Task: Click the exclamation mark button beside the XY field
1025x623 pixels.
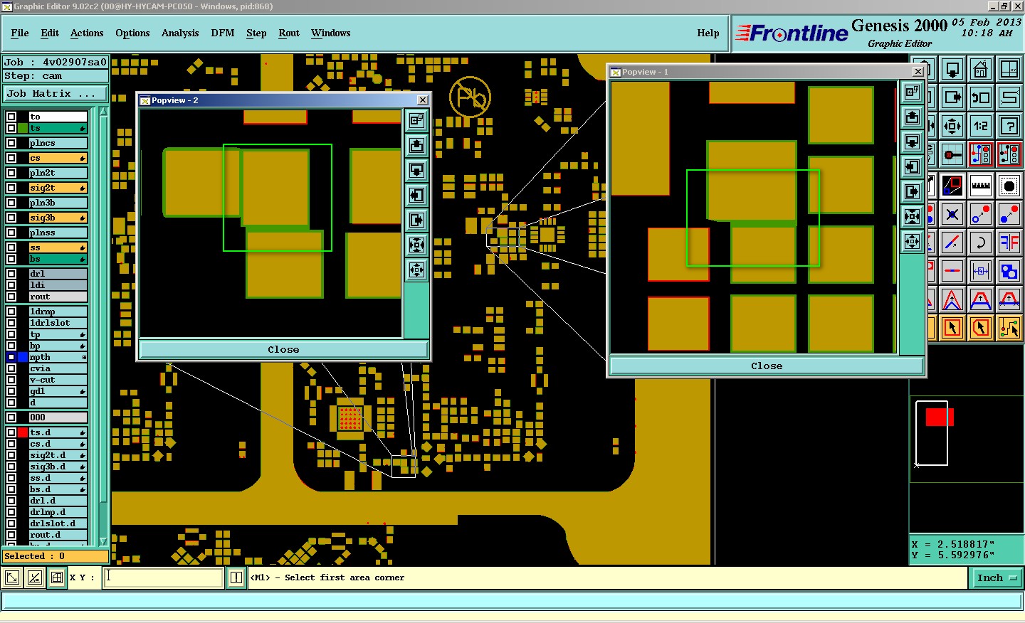Action: point(236,577)
